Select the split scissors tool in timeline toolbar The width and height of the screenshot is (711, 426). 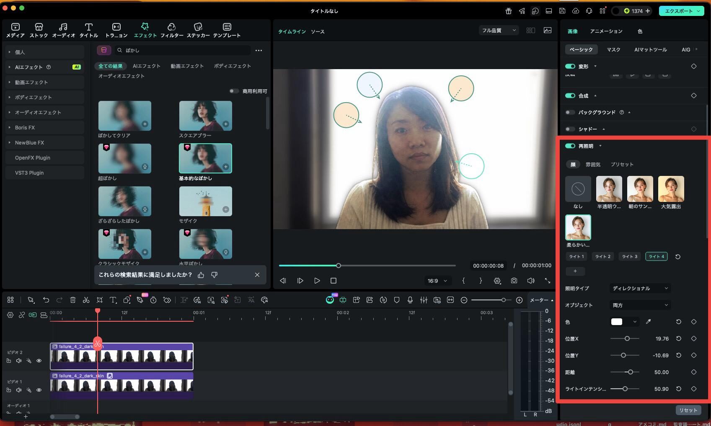(x=86, y=300)
